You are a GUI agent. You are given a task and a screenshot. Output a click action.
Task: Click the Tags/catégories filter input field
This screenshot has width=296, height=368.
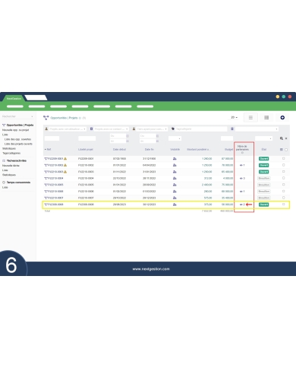[201, 129]
